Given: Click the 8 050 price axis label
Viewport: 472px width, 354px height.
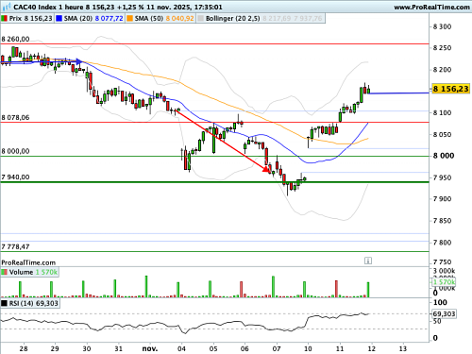Looking at the screenshot, I should (x=442, y=135).
